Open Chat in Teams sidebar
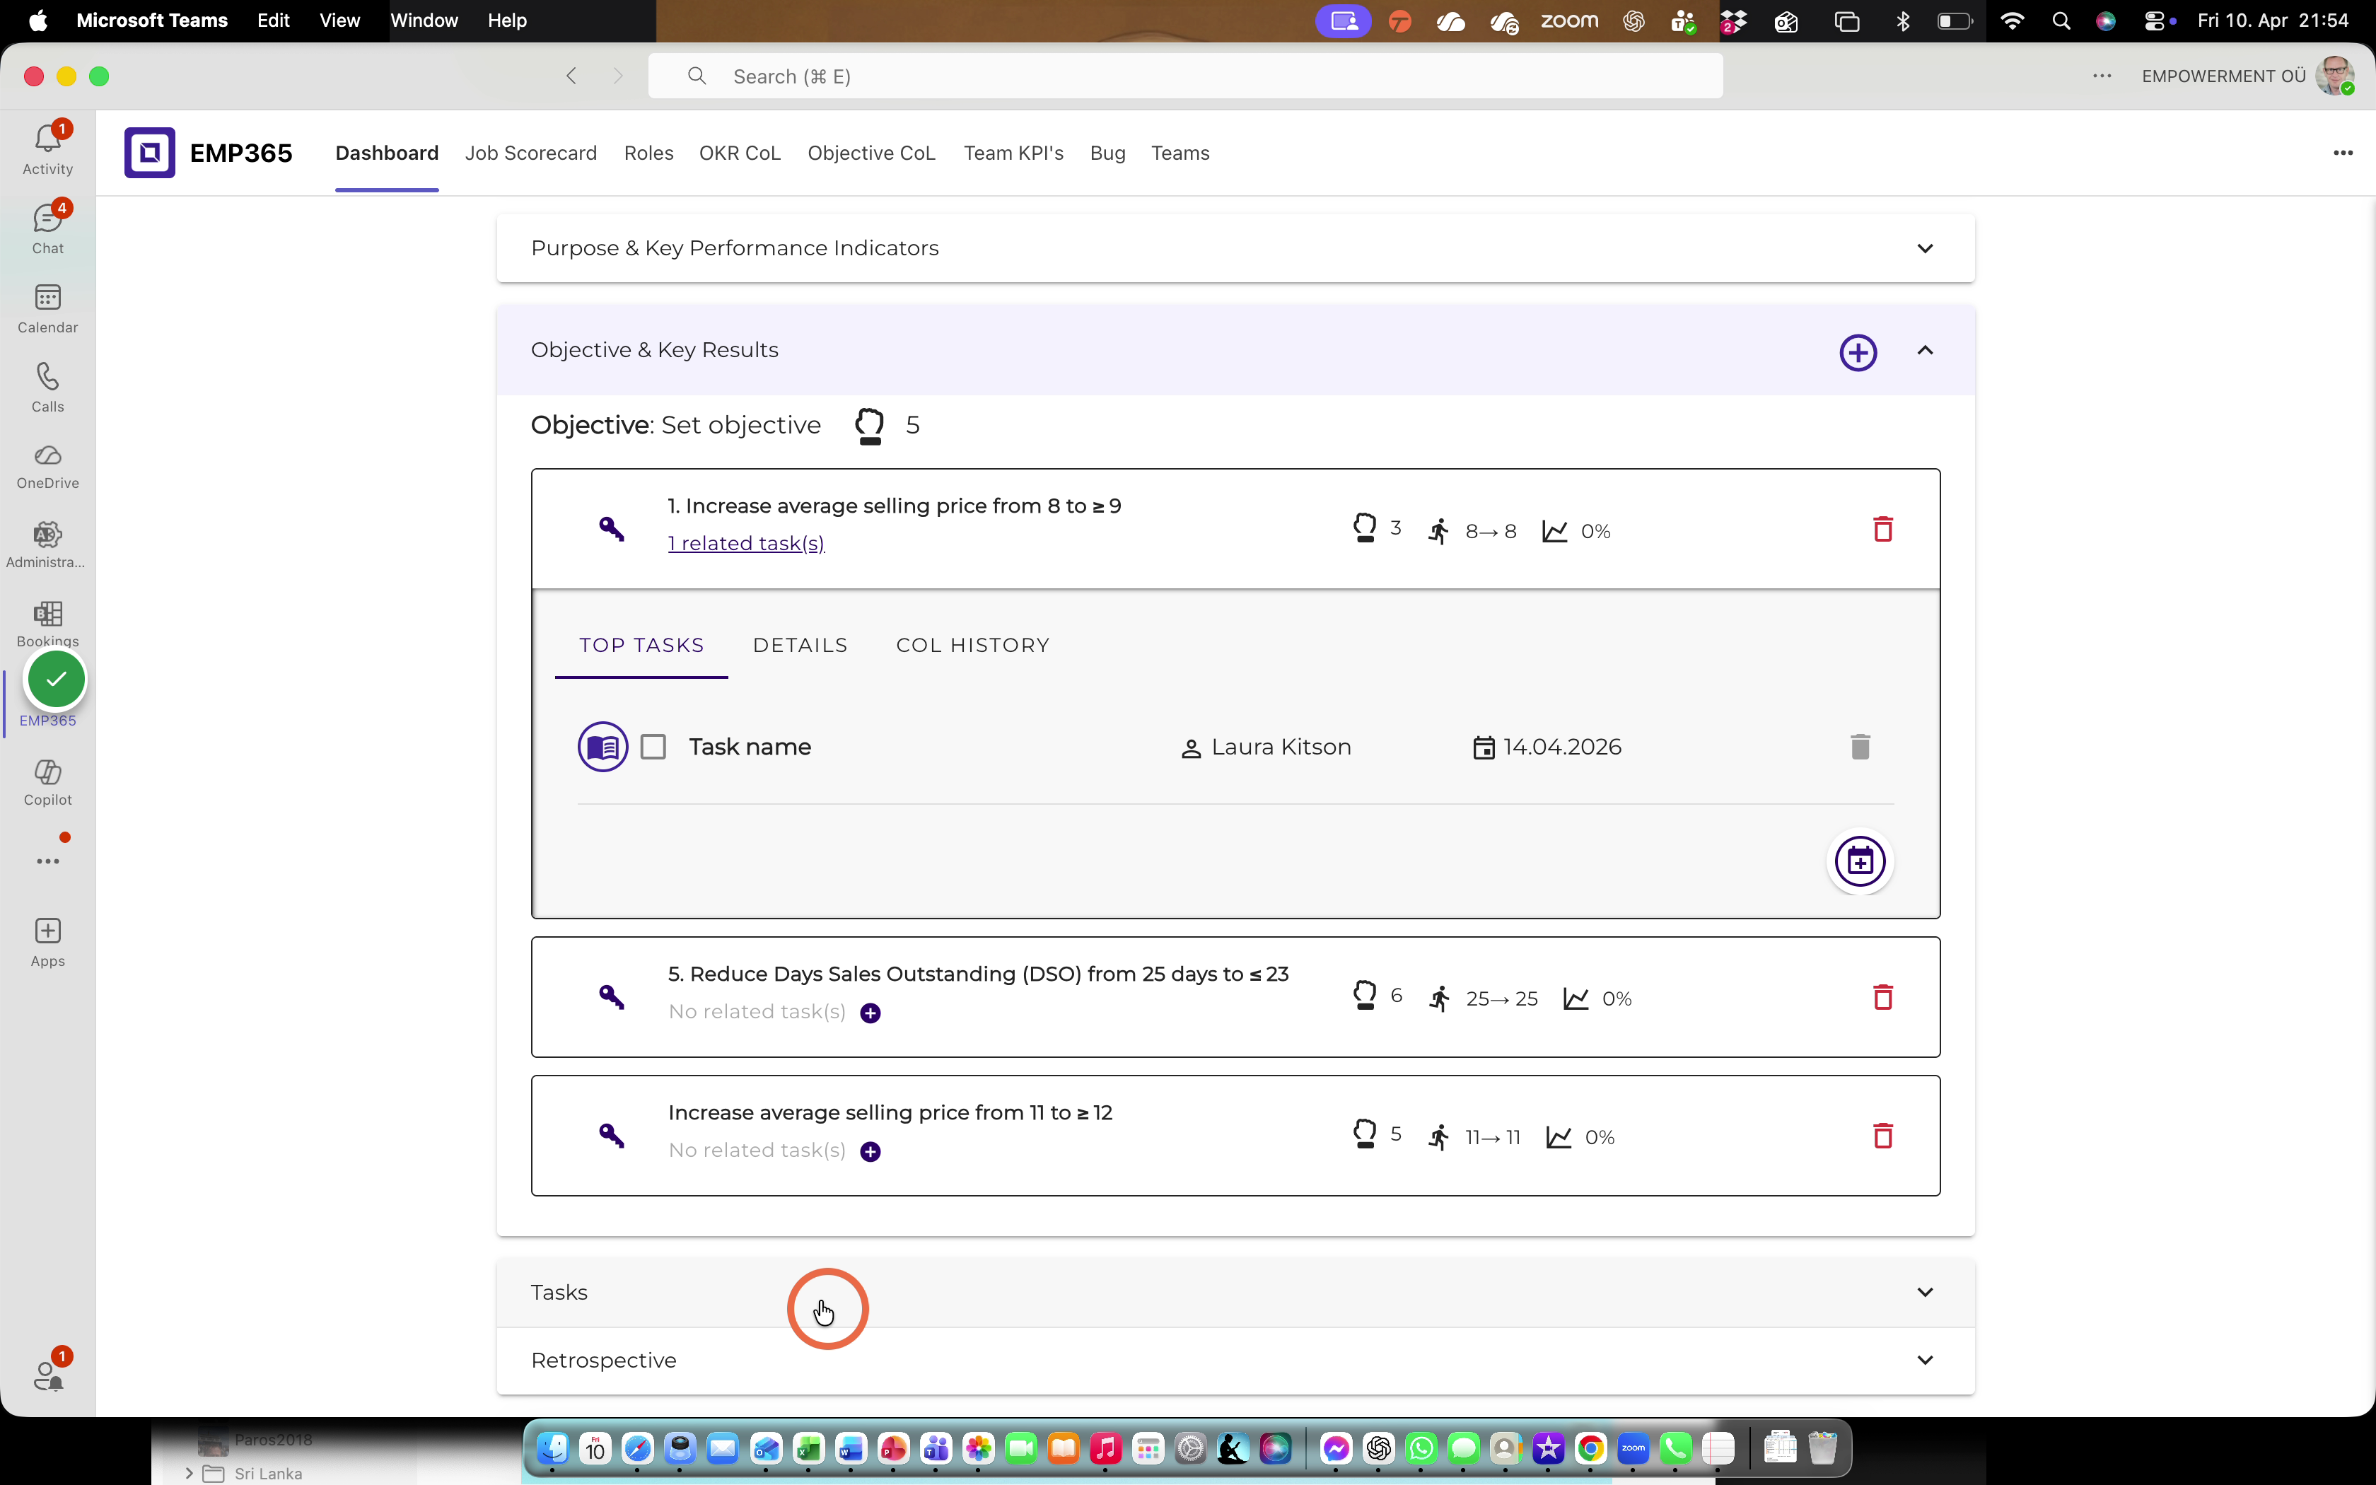 [47, 228]
